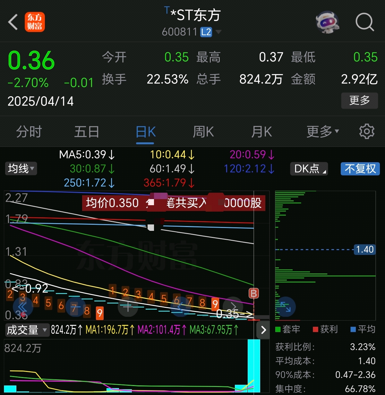Viewport: 385px width, 395px height.
Task: Tap the search magnifier icon
Action: click(365, 22)
